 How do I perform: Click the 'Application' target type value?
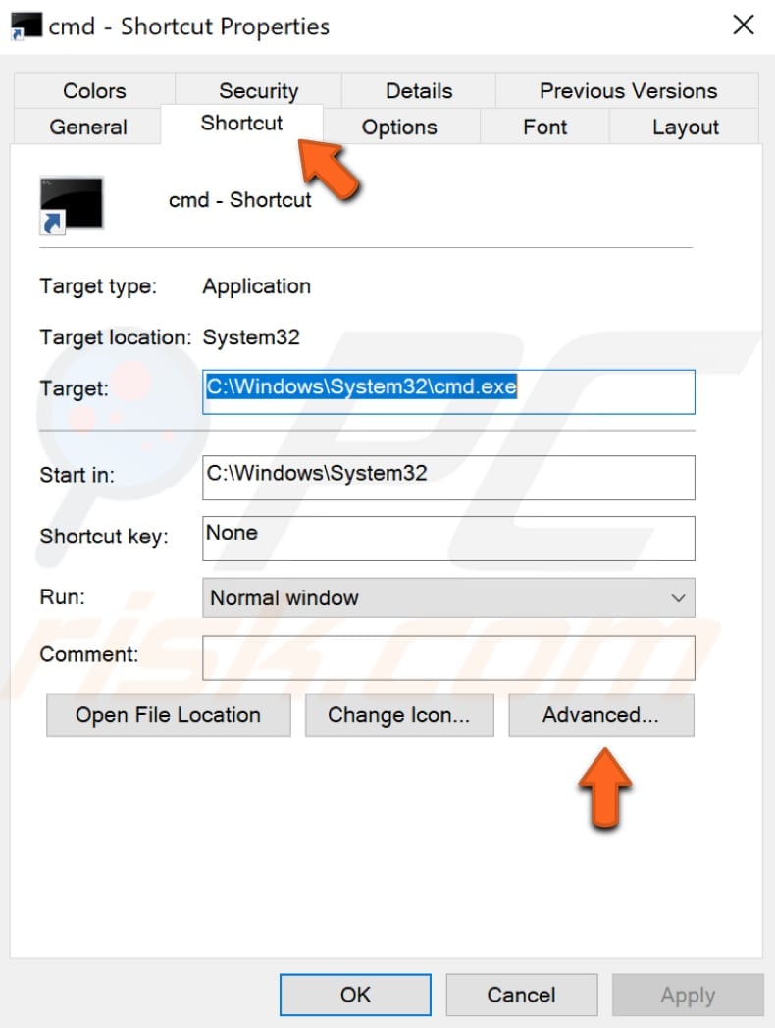pos(256,286)
